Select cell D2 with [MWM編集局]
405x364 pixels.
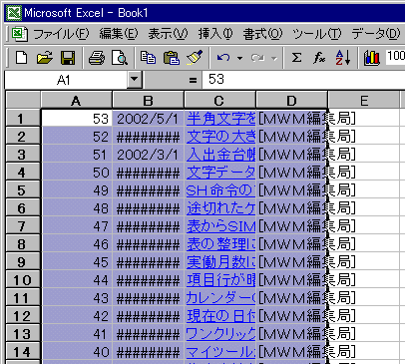pyautogui.click(x=291, y=137)
